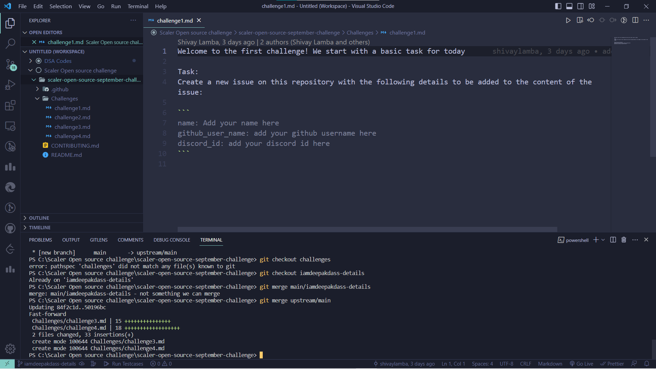Open the Search sidebar

point(10,44)
